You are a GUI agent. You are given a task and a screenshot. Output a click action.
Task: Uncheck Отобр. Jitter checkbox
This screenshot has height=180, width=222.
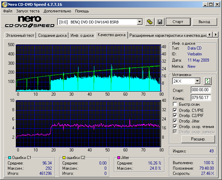point(175,121)
